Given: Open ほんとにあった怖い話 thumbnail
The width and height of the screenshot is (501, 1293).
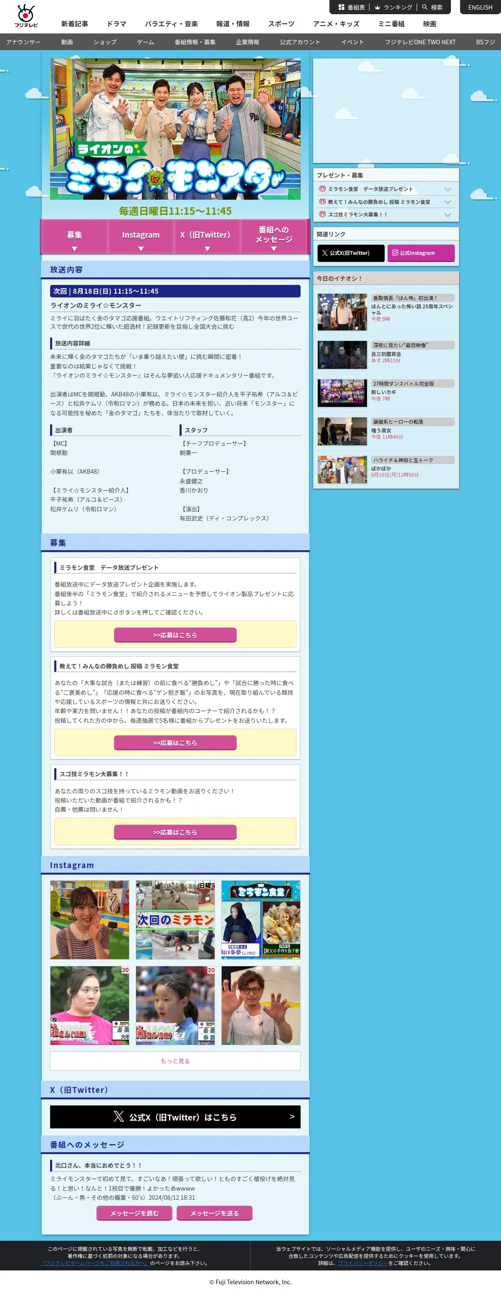Looking at the screenshot, I should (x=342, y=312).
